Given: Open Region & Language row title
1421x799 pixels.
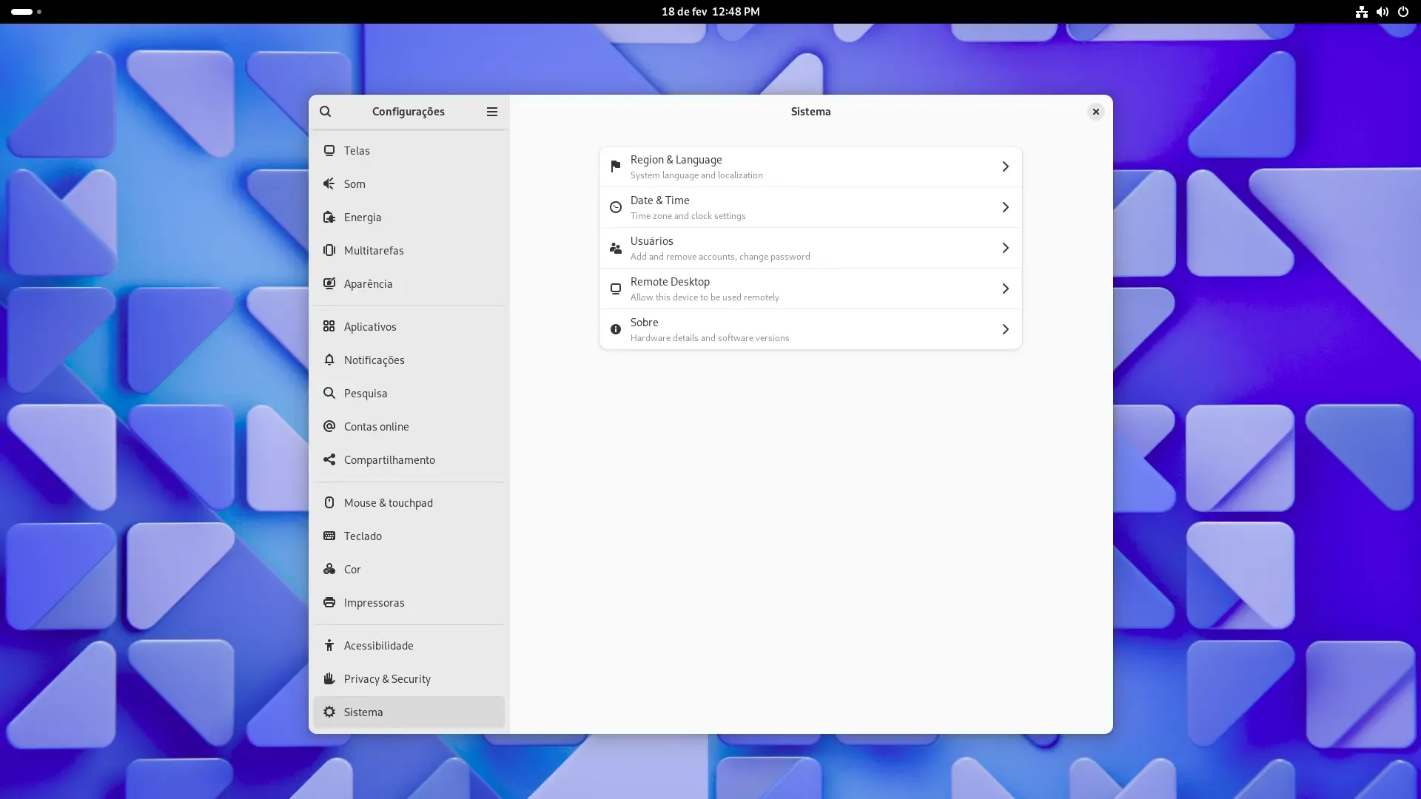Looking at the screenshot, I should [676, 160].
